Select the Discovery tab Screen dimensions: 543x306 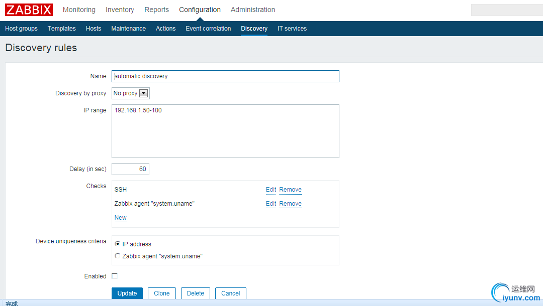pos(254,28)
